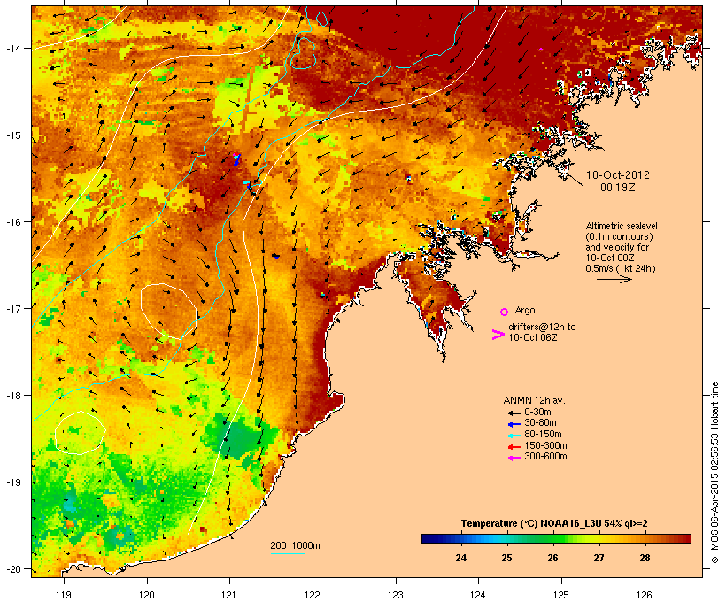Click the time label 00:19Z

click(618, 188)
